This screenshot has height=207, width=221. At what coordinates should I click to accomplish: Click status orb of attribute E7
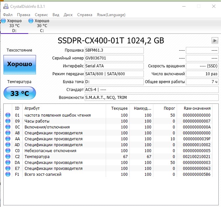pos(8,168)
